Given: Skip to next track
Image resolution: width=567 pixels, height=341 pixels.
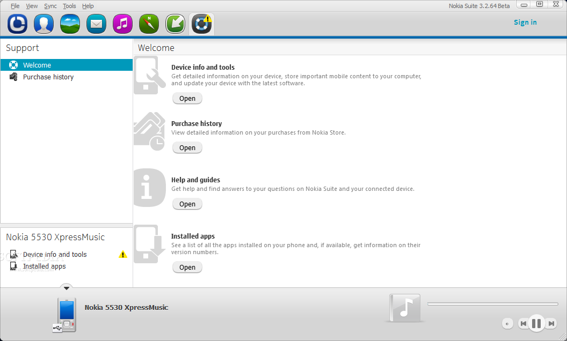Looking at the screenshot, I should (x=551, y=323).
